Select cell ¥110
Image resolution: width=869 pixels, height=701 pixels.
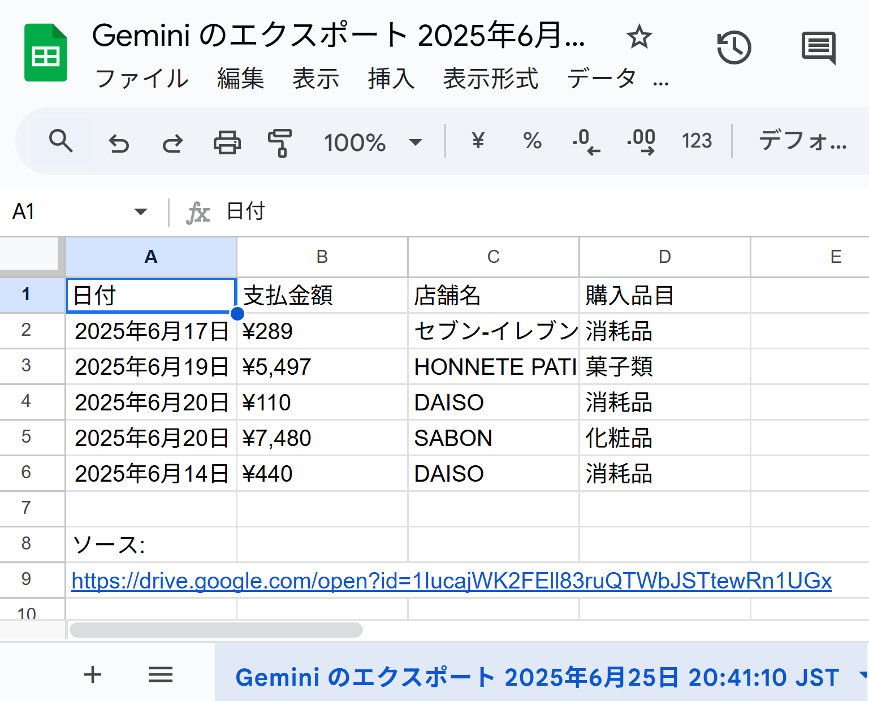click(322, 402)
